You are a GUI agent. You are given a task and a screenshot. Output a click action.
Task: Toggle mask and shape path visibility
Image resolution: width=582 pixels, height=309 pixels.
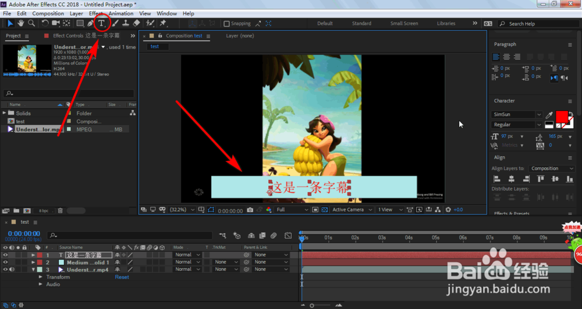click(x=211, y=210)
